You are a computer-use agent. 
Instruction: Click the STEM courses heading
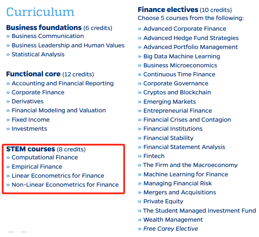(x=30, y=149)
